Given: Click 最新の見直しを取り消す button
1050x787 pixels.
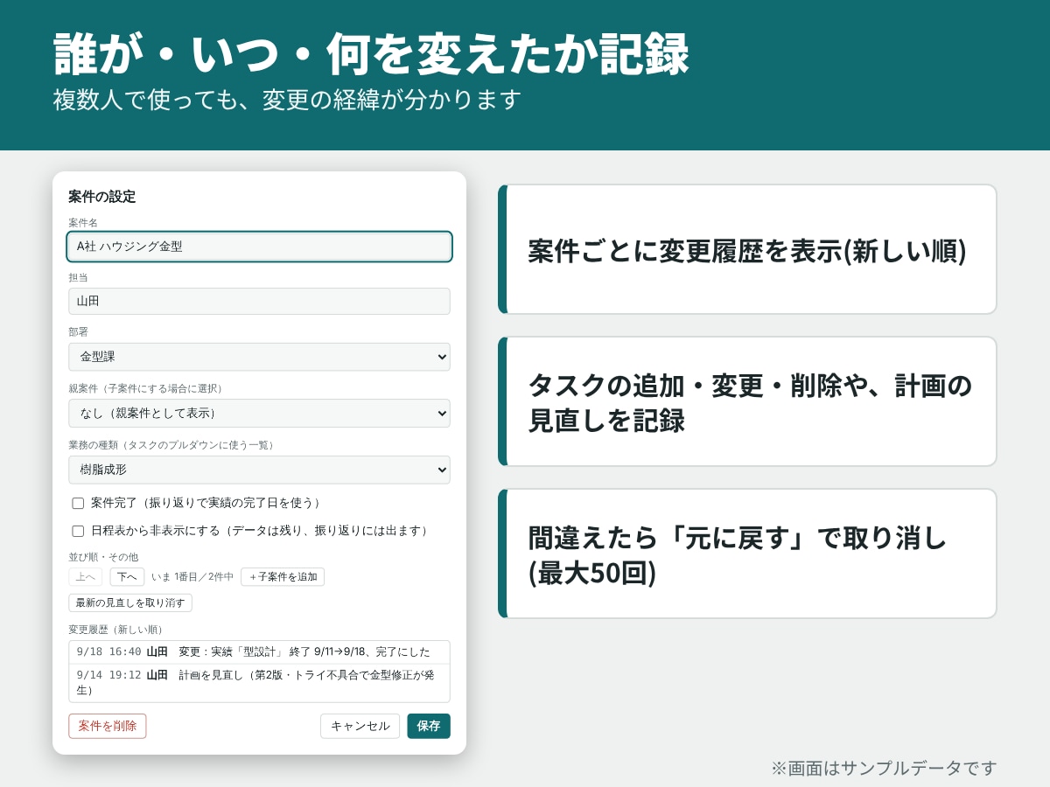Looking at the screenshot, I should [130, 603].
